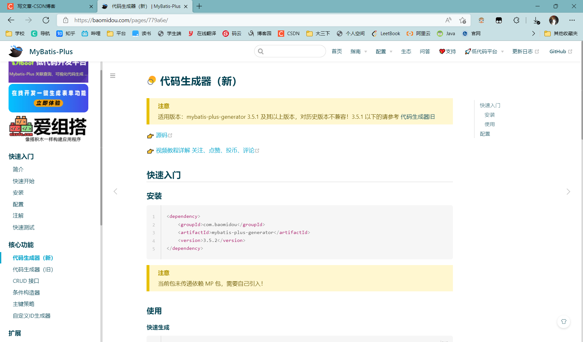Viewport: 583px width, 342px height.
Task: Jump to 配置 in page outline
Action: (485, 134)
